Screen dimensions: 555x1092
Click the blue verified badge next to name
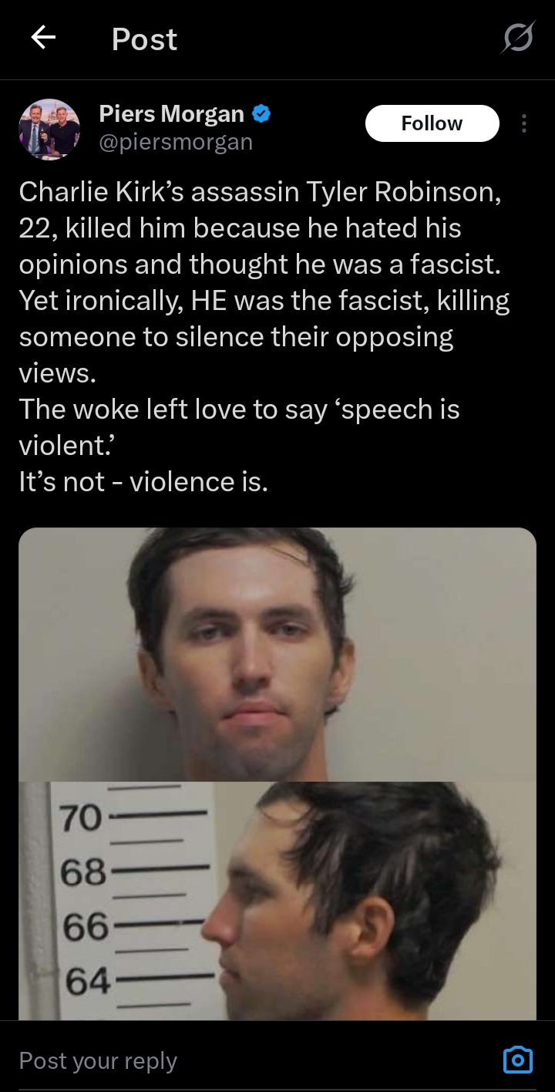(261, 115)
